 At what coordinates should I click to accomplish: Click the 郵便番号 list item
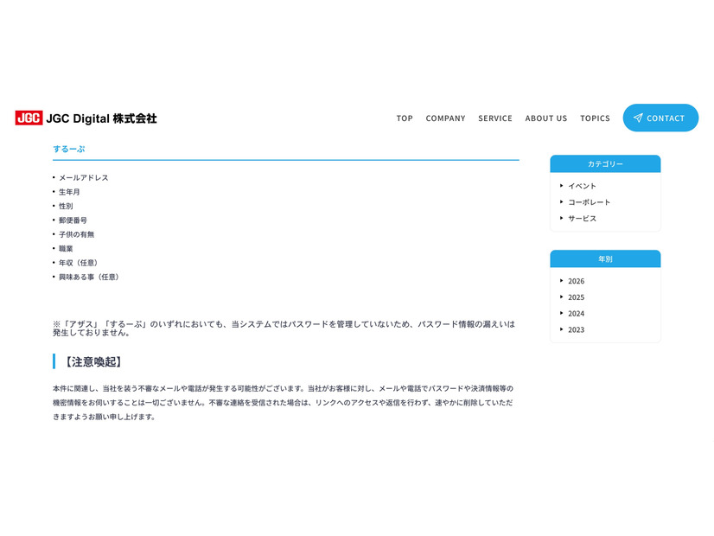(x=73, y=220)
